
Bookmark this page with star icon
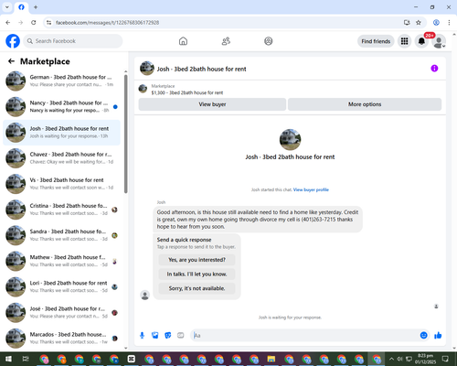coord(419,23)
